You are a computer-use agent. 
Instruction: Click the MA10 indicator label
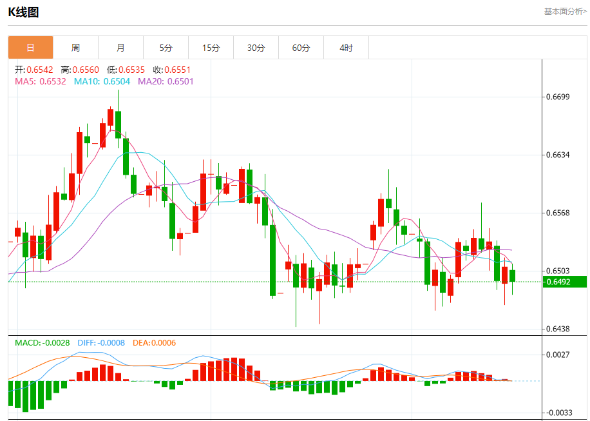click(x=102, y=81)
